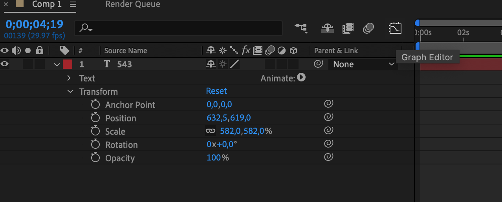Click the Opacity stopwatch icon

(x=95, y=158)
